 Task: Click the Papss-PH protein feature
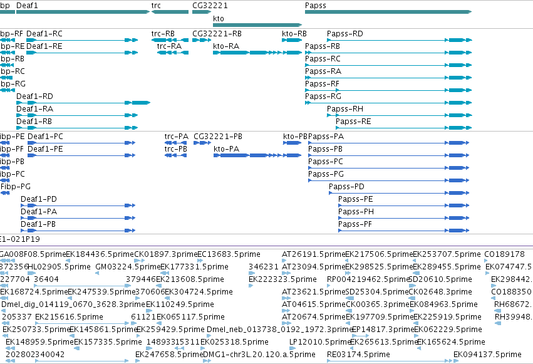(x=404, y=218)
